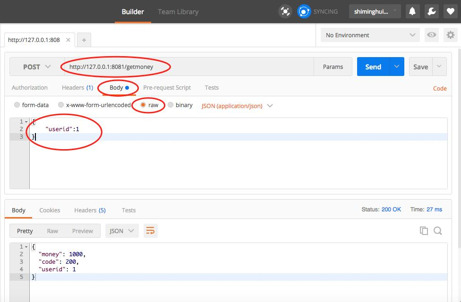461x302 pixels.
Task: Toggle line wrapping in the response viewer
Action: click(151, 230)
